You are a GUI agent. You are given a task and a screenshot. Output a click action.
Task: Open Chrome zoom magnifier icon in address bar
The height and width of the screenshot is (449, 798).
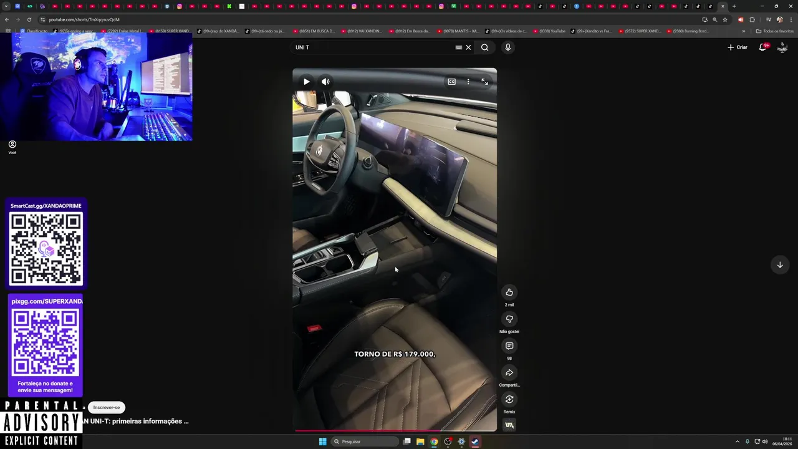click(714, 19)
